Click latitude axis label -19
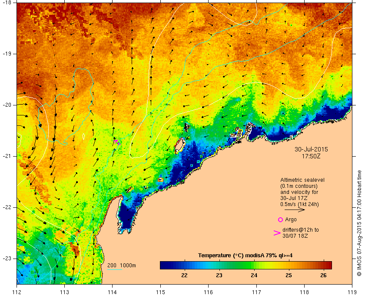 click(x=7, y=54)
